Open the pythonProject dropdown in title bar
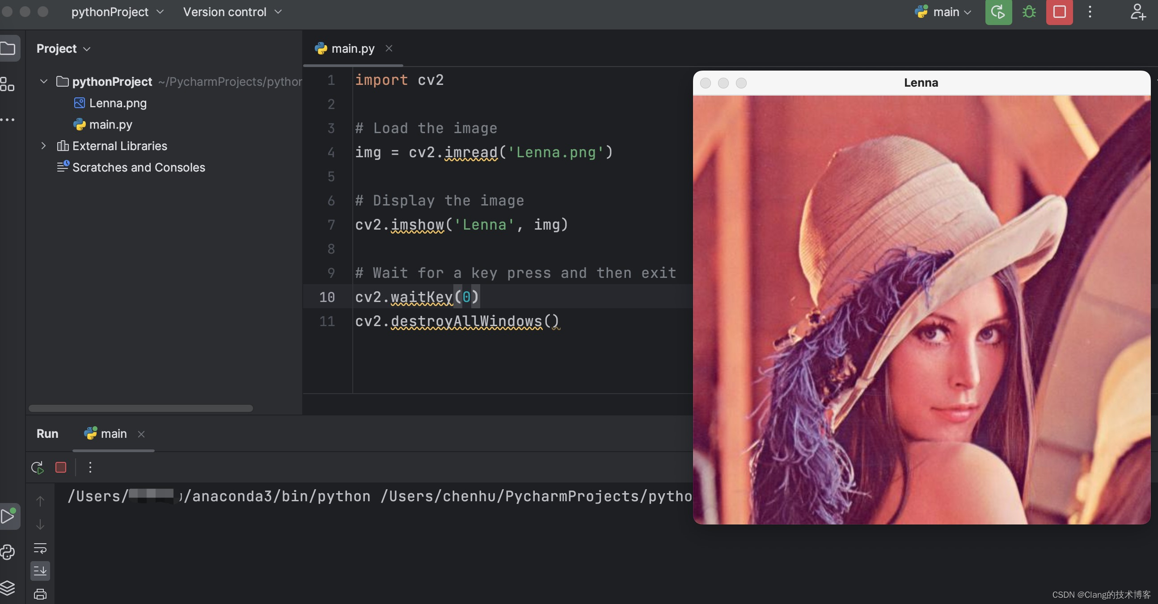Screen dimensions: 1158x604 click(x=117, y=12)
